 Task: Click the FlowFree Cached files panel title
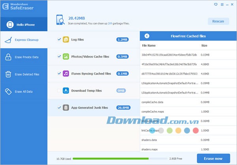[x=188, y=36]
